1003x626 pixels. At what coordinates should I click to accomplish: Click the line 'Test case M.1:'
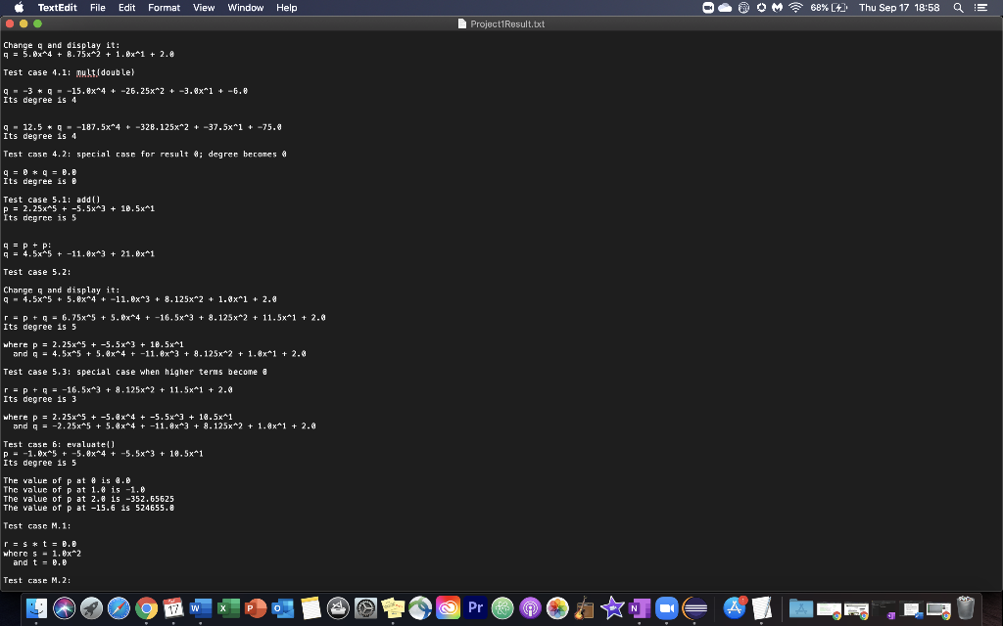point(37,525)
